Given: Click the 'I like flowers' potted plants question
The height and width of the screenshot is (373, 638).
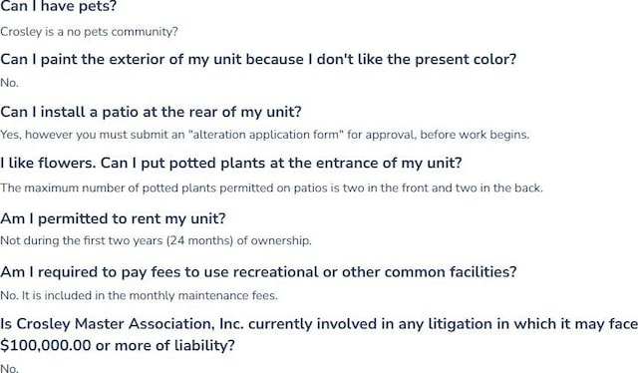Looking at the screenshot, I should (231, 164).
